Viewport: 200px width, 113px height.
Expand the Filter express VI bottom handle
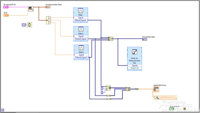click(x=81, y=22)
